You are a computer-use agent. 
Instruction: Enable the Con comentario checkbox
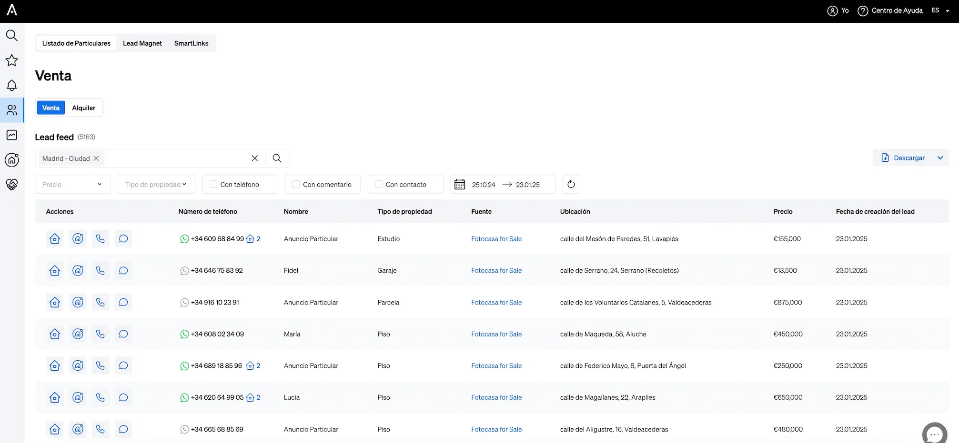point(296,185)
